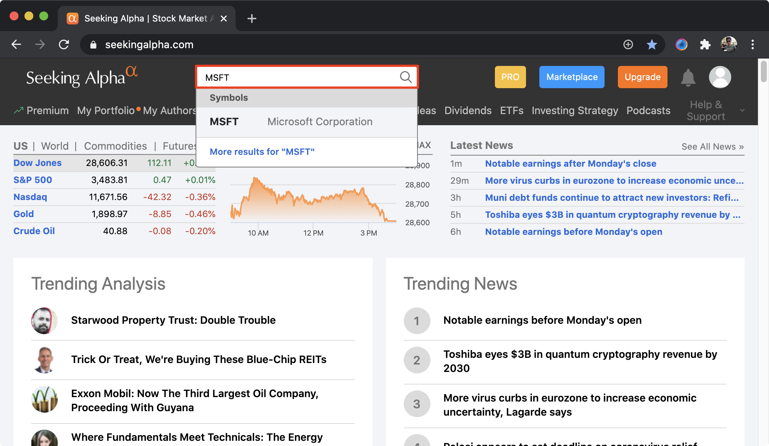Screen dimensions: 769x446
Task: Expand the Help & Support dropdown arrow
Action: click(x=742, y=110)
